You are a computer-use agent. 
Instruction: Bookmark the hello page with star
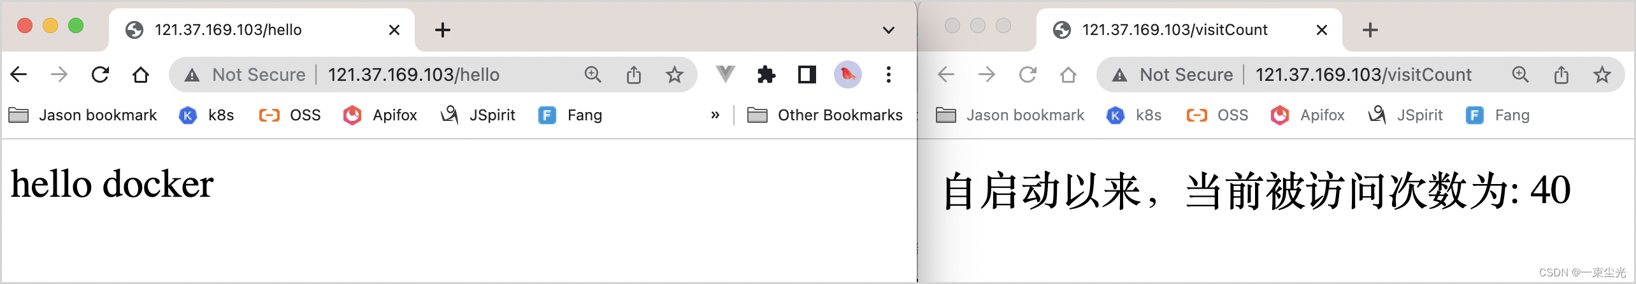pos(674,75)
